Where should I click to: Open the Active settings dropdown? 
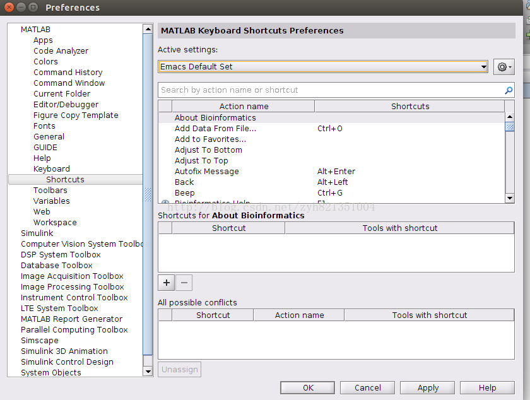pos(323,67)
